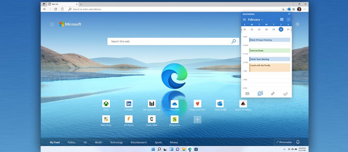Select February 26 in calendar
The image size is (348, 152).
click(281, 29)
